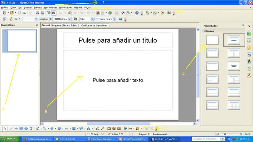Open the Insertar menu
This screenshot has width=253, height=142.
[28, 7]
